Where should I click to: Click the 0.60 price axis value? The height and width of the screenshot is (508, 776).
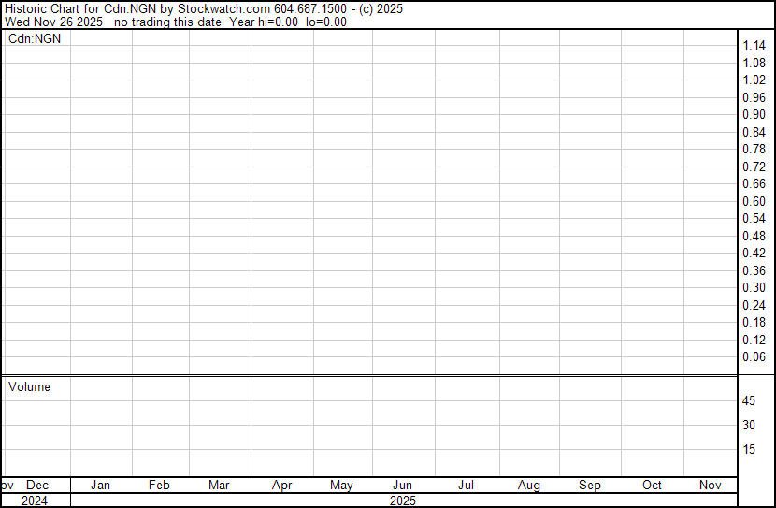(754, 201)
